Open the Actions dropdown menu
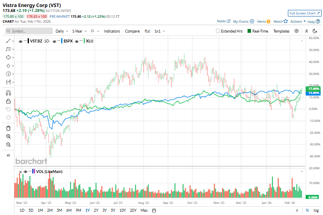 [297, 21]
